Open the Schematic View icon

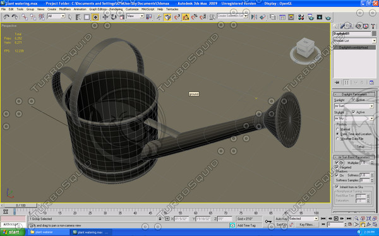(x=291, y=17)
